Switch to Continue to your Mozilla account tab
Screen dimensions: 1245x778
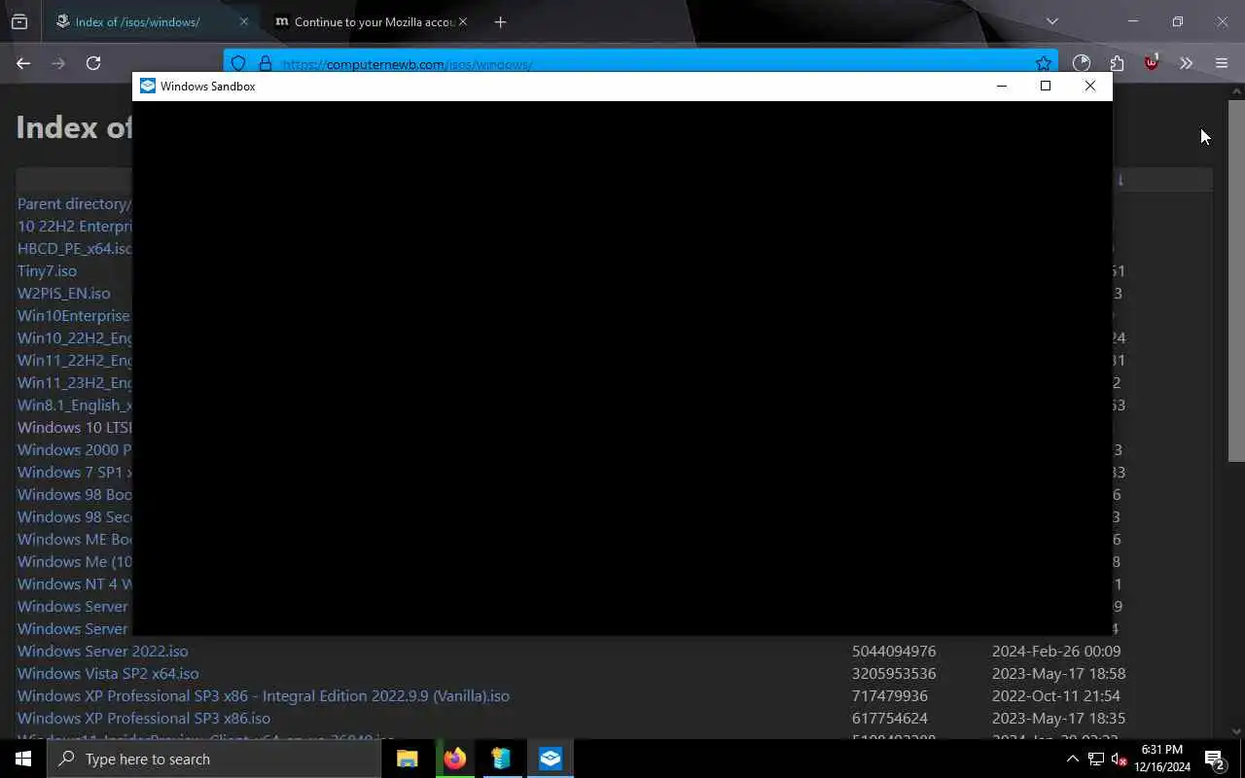[x=370, y=21]
